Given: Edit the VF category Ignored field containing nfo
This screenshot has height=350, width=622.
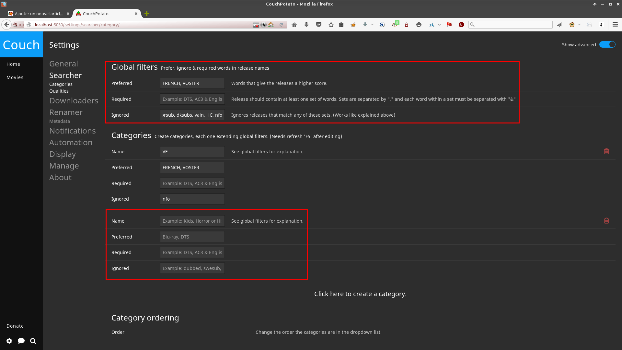Looking at the screenshot, I should coord(192,199).
